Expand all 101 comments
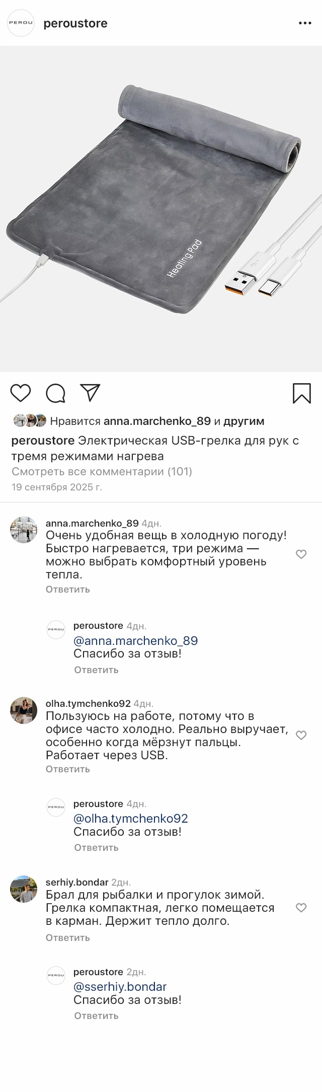 102,471
